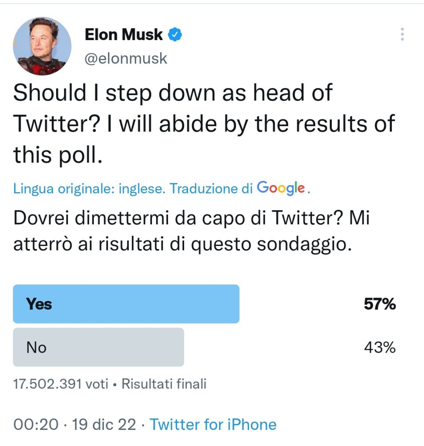424x446 pixels.
Task: Click the 43% percentage label
Action: point(380,347)
